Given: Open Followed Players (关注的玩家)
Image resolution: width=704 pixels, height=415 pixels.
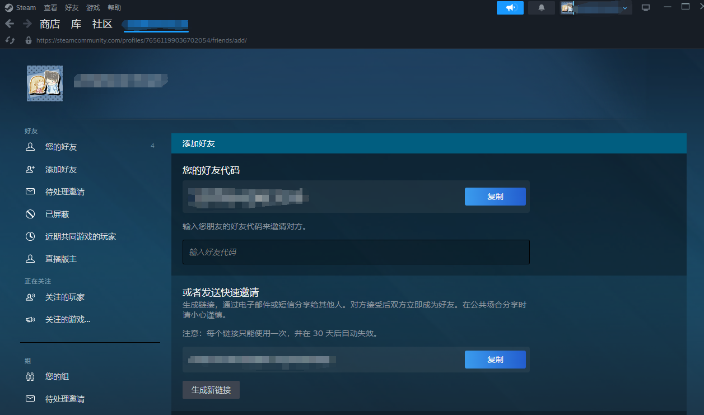Looking at the screenshot, I should tap(65, 297).
